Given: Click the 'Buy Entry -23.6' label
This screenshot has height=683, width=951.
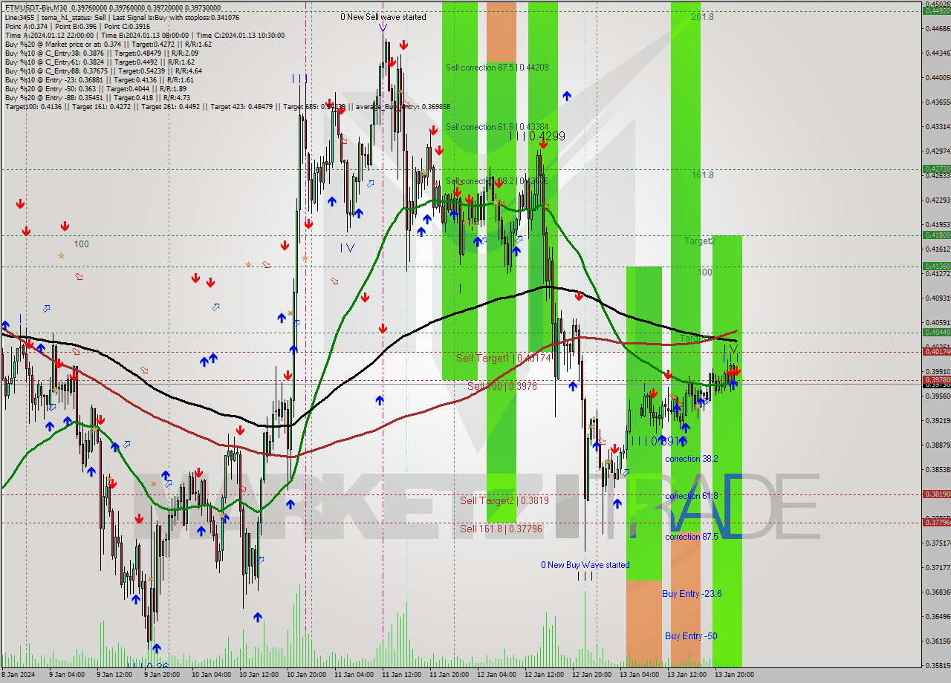Looking at the screenshot, I should (x=692, y=594).
